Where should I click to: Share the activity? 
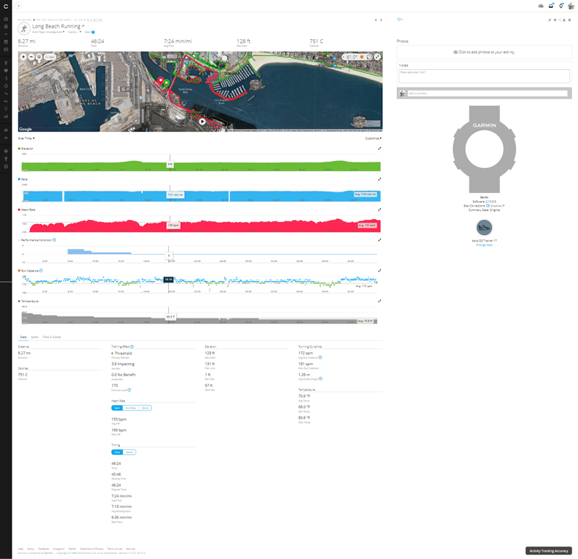click(560, 20)
